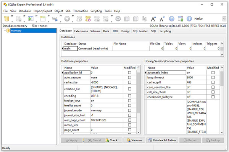Click the new table toolbar icon
Viewport: 229px width, 152px height.
pyautogui.click(x=43, y=19)
